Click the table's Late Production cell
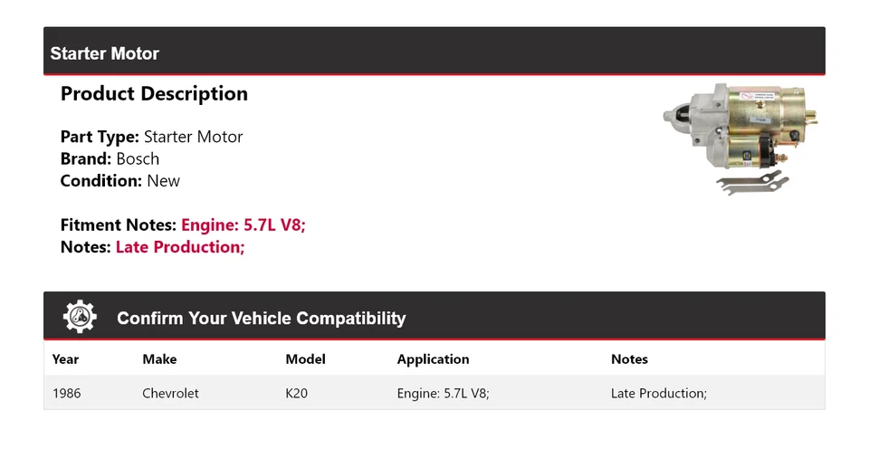Screen dimensions: 869x468 [x=658, y=394]
